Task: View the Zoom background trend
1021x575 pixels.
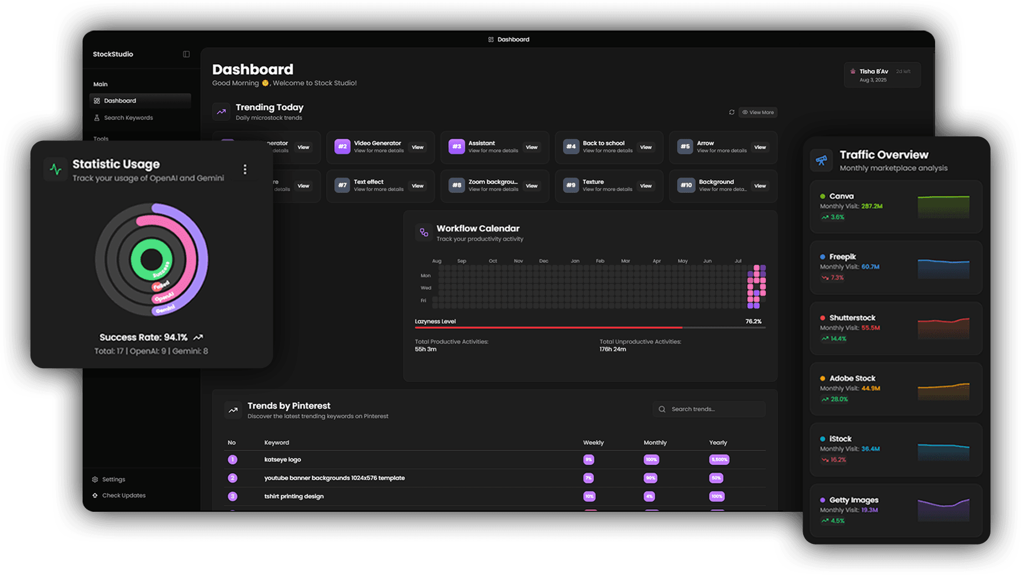Action: pyautogui.click(x=532, y=186)
